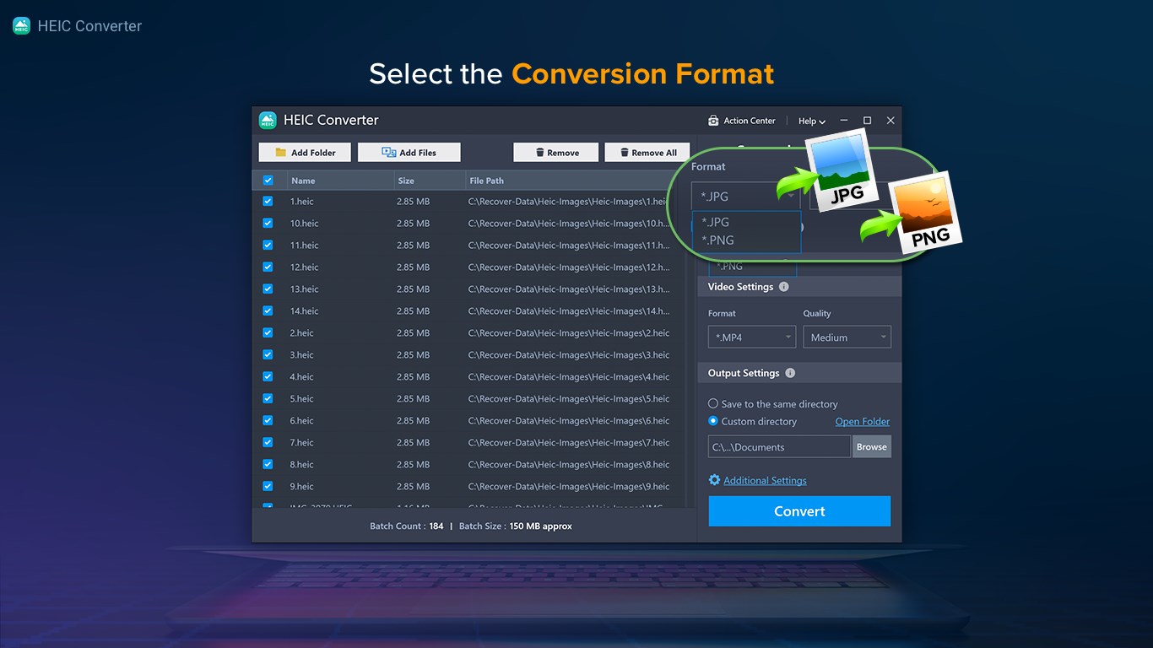The image size is (1153, 648).
Task: Open the Additional Settings link
Action: click(x=765, y=481)
